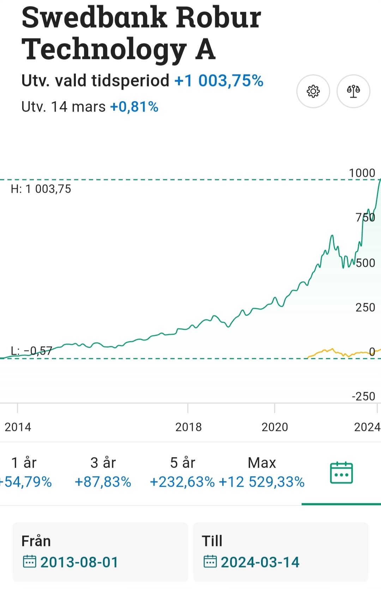The height and width of the screenshot is (589, 381).
Task: Tap the +0,81% daily change value
Action: tap(134, 107)
